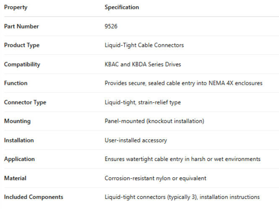
Task: Select the Function row label
Action: (15, 83)
